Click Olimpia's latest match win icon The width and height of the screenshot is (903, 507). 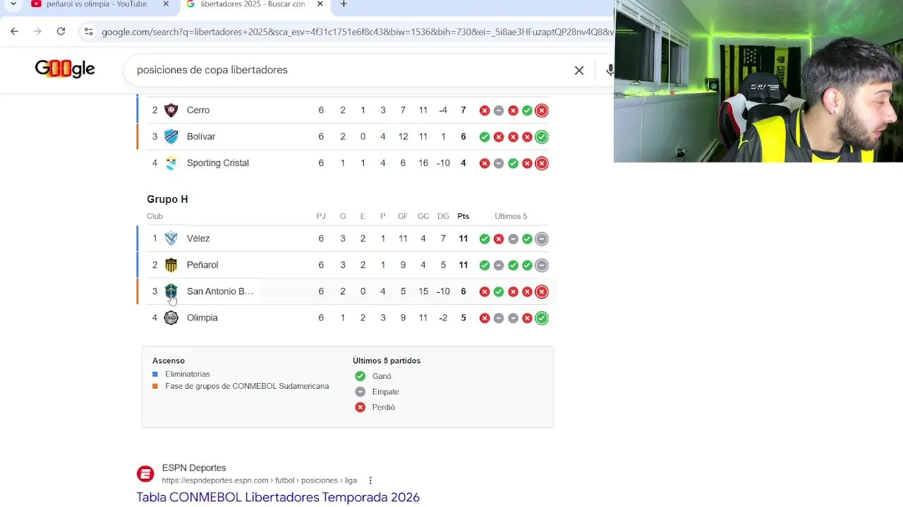click(x=542, y=318)
